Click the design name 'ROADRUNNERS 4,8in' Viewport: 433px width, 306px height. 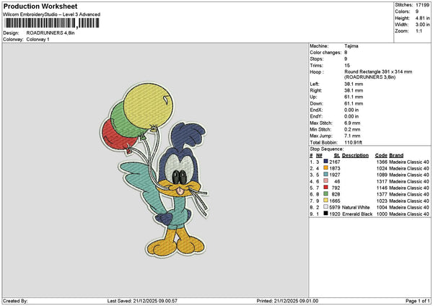click(51, 33)
